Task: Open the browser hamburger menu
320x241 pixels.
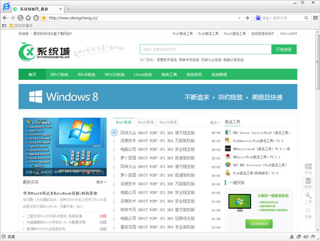Action: [316, 18]
